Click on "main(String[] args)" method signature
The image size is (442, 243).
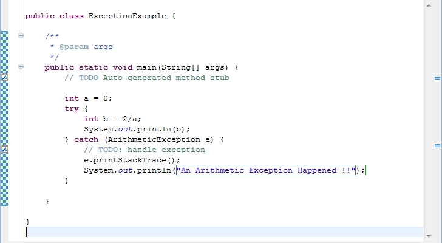pos(182,67)
